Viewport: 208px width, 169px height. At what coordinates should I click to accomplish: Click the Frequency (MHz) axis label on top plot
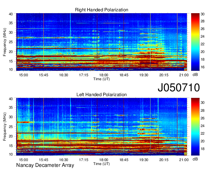5,42
